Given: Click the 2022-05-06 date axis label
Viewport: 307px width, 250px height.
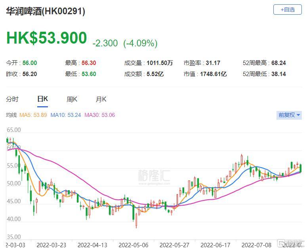Looking at the screenshot, I should point(133,245).
